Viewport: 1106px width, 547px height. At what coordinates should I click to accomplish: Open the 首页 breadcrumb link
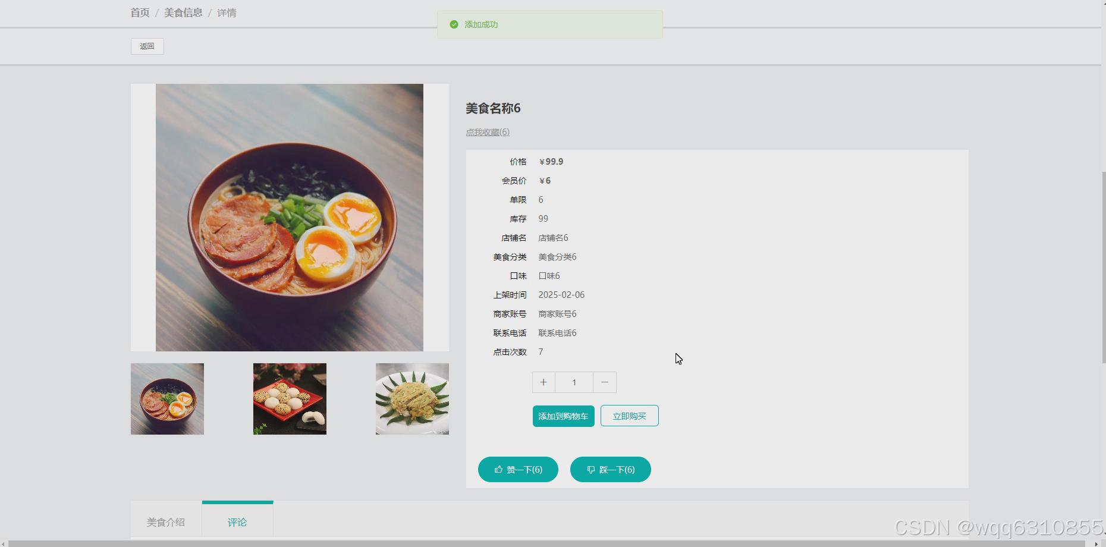coord(139,12)
